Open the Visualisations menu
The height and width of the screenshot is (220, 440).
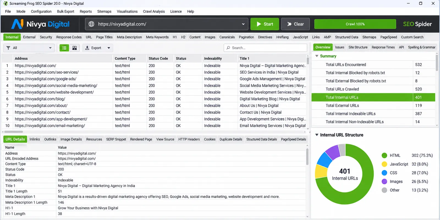tap(127, 12)
